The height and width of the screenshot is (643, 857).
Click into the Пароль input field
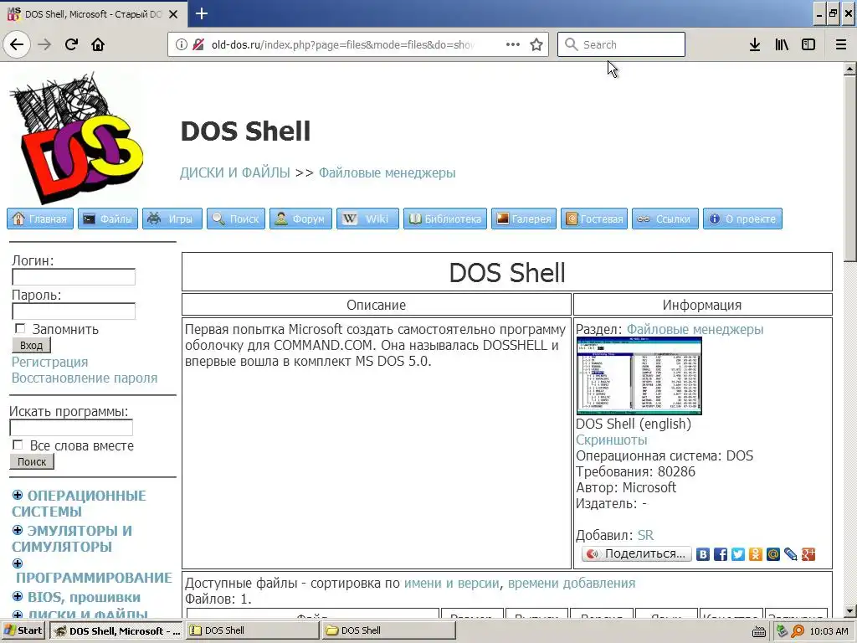74,311
